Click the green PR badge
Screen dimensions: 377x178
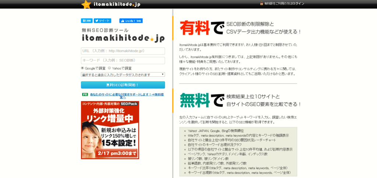[x=85, y=95]
